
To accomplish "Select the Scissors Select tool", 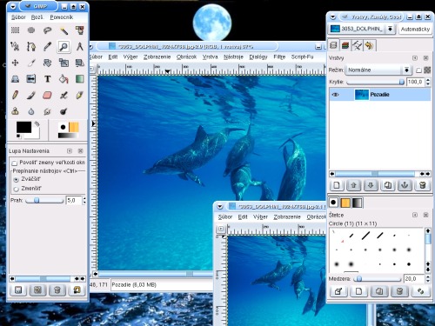I will 15,46.
